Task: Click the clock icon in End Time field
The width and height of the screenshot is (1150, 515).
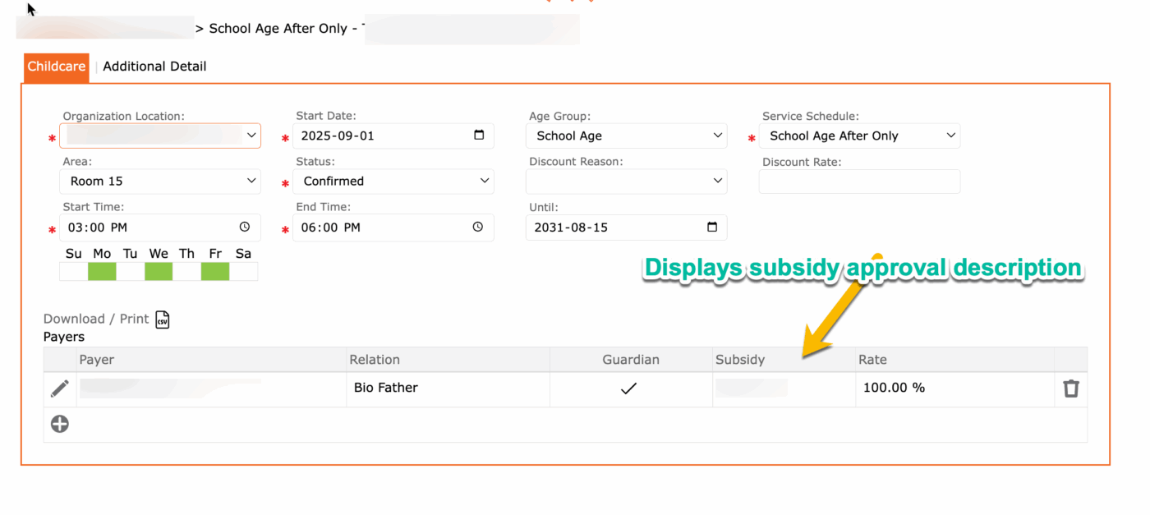Action: coord(478,227)
